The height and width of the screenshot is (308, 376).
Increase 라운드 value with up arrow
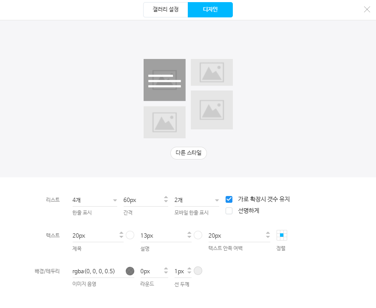click(x=166, y=269)
